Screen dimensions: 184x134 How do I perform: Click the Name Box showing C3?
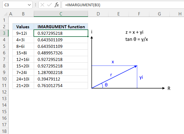tap(17, 5)
